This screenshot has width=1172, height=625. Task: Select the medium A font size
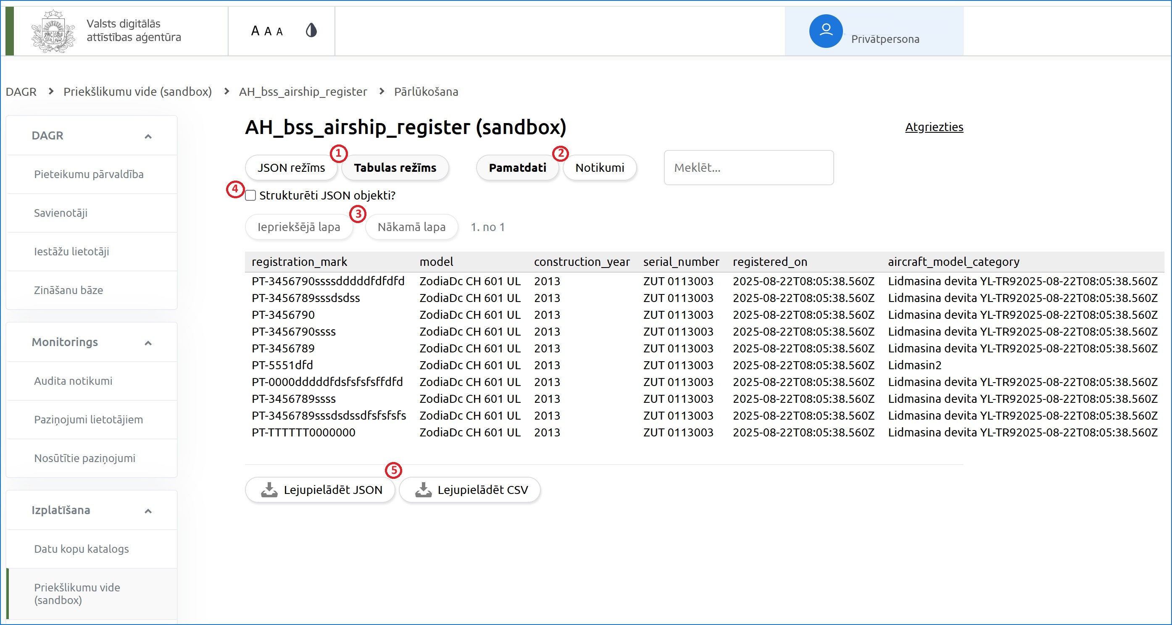tap(268, 31)
